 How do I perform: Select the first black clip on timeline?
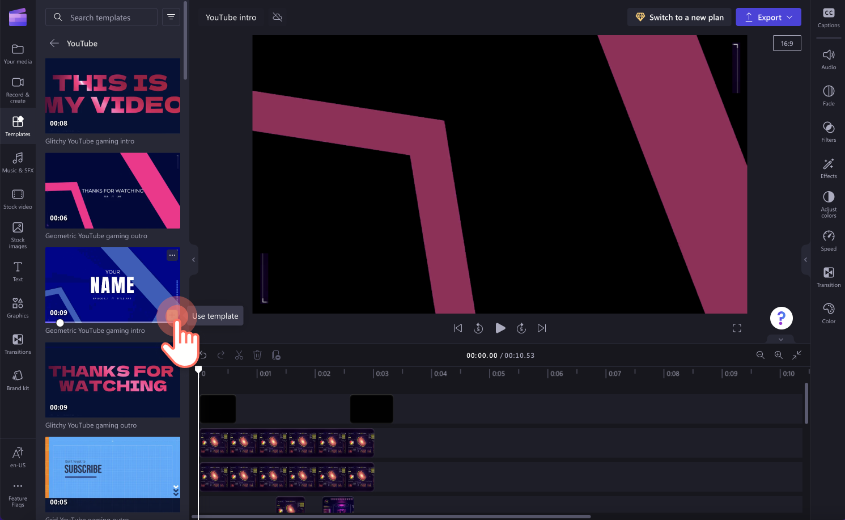click(218, 409)
